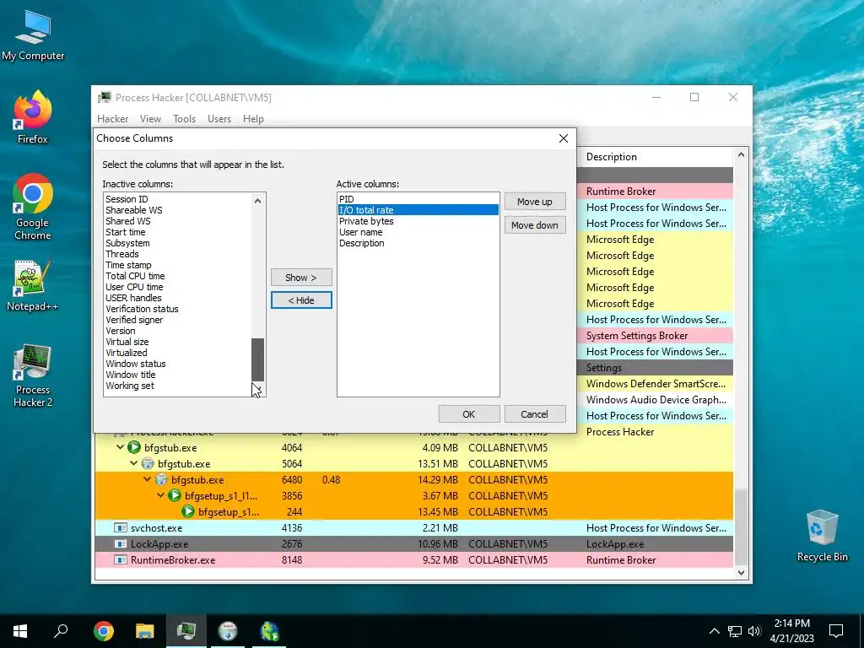
Task: Open the Hacker menu
Action: tap(112, 118)
